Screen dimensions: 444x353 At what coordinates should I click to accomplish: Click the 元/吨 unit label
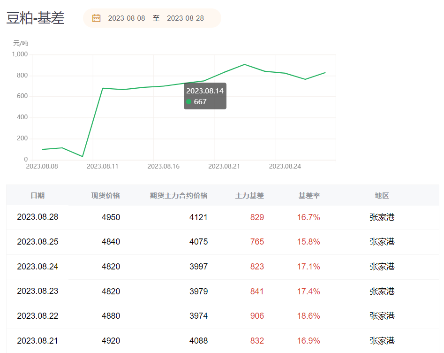coord(21,43)
